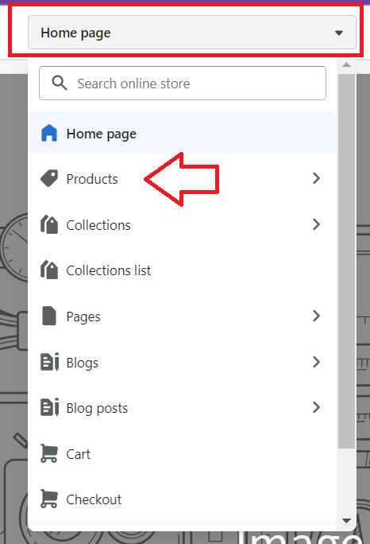Click the Collections icon
Viewport: 370px width, 544px height.
(x=49, y=224)
